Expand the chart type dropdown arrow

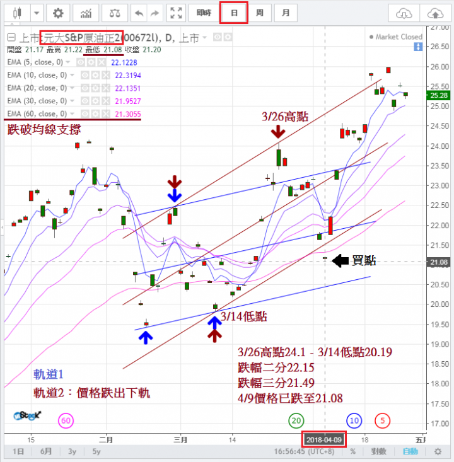[x=37, y=13]
